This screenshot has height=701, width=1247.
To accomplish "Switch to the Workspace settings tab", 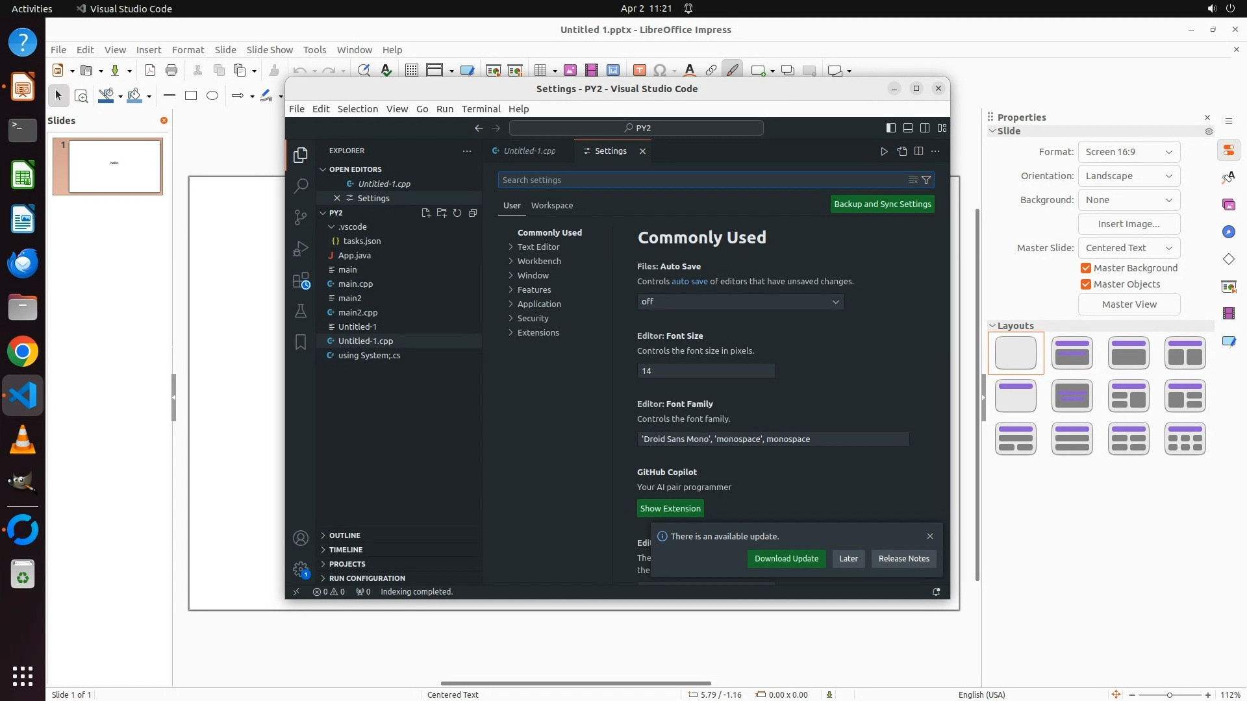I will point(551,206).
